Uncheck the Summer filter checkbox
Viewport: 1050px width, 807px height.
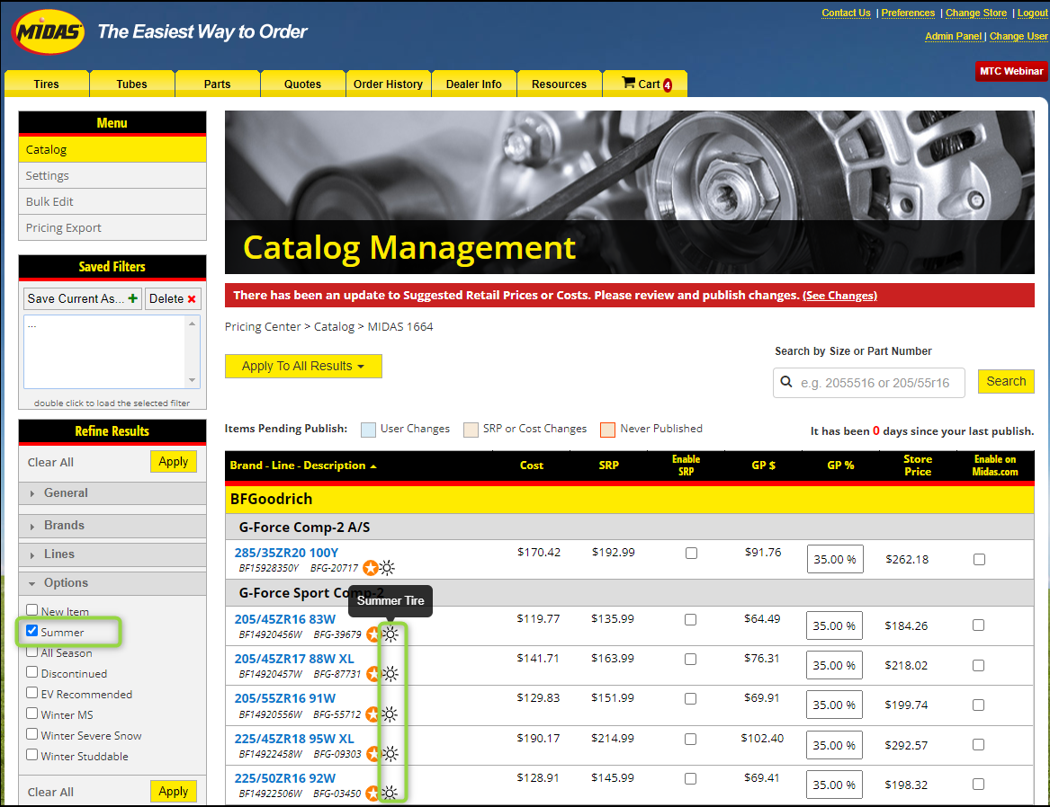(x=32, y=631)
